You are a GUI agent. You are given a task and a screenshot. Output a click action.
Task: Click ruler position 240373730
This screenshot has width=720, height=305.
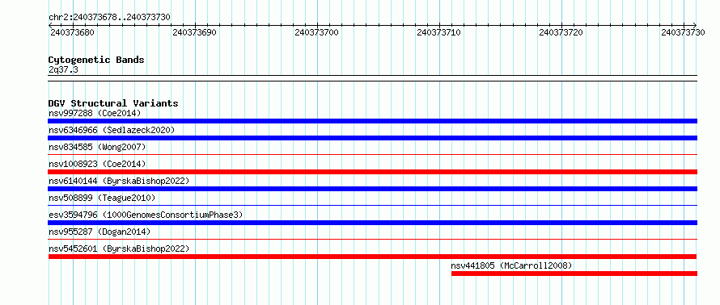(684, 32)
